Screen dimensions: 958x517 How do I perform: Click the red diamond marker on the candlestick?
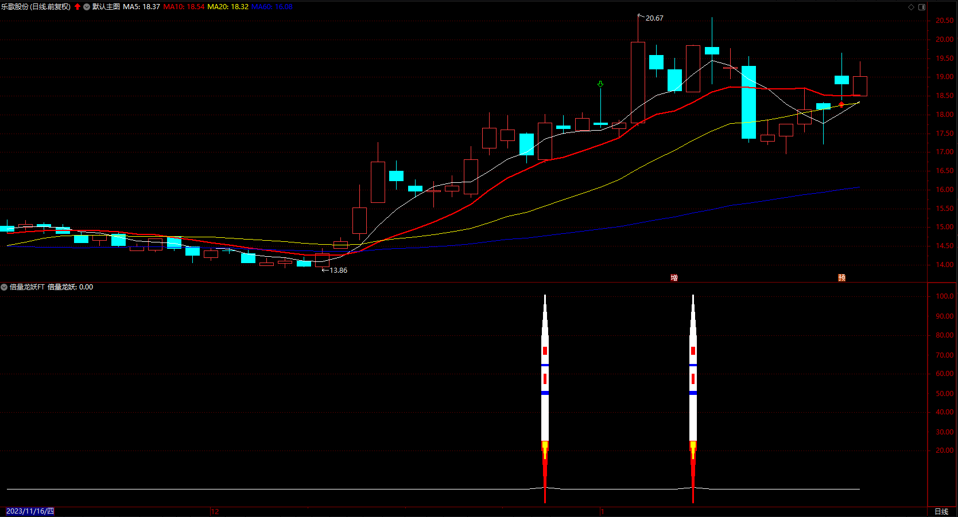841,104
